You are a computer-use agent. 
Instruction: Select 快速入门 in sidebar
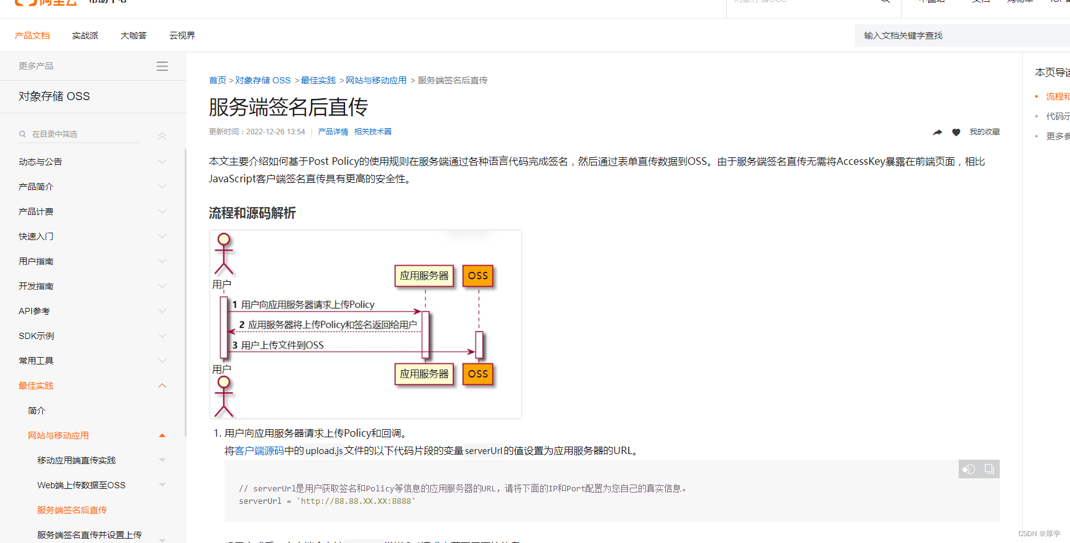(36, 236)
